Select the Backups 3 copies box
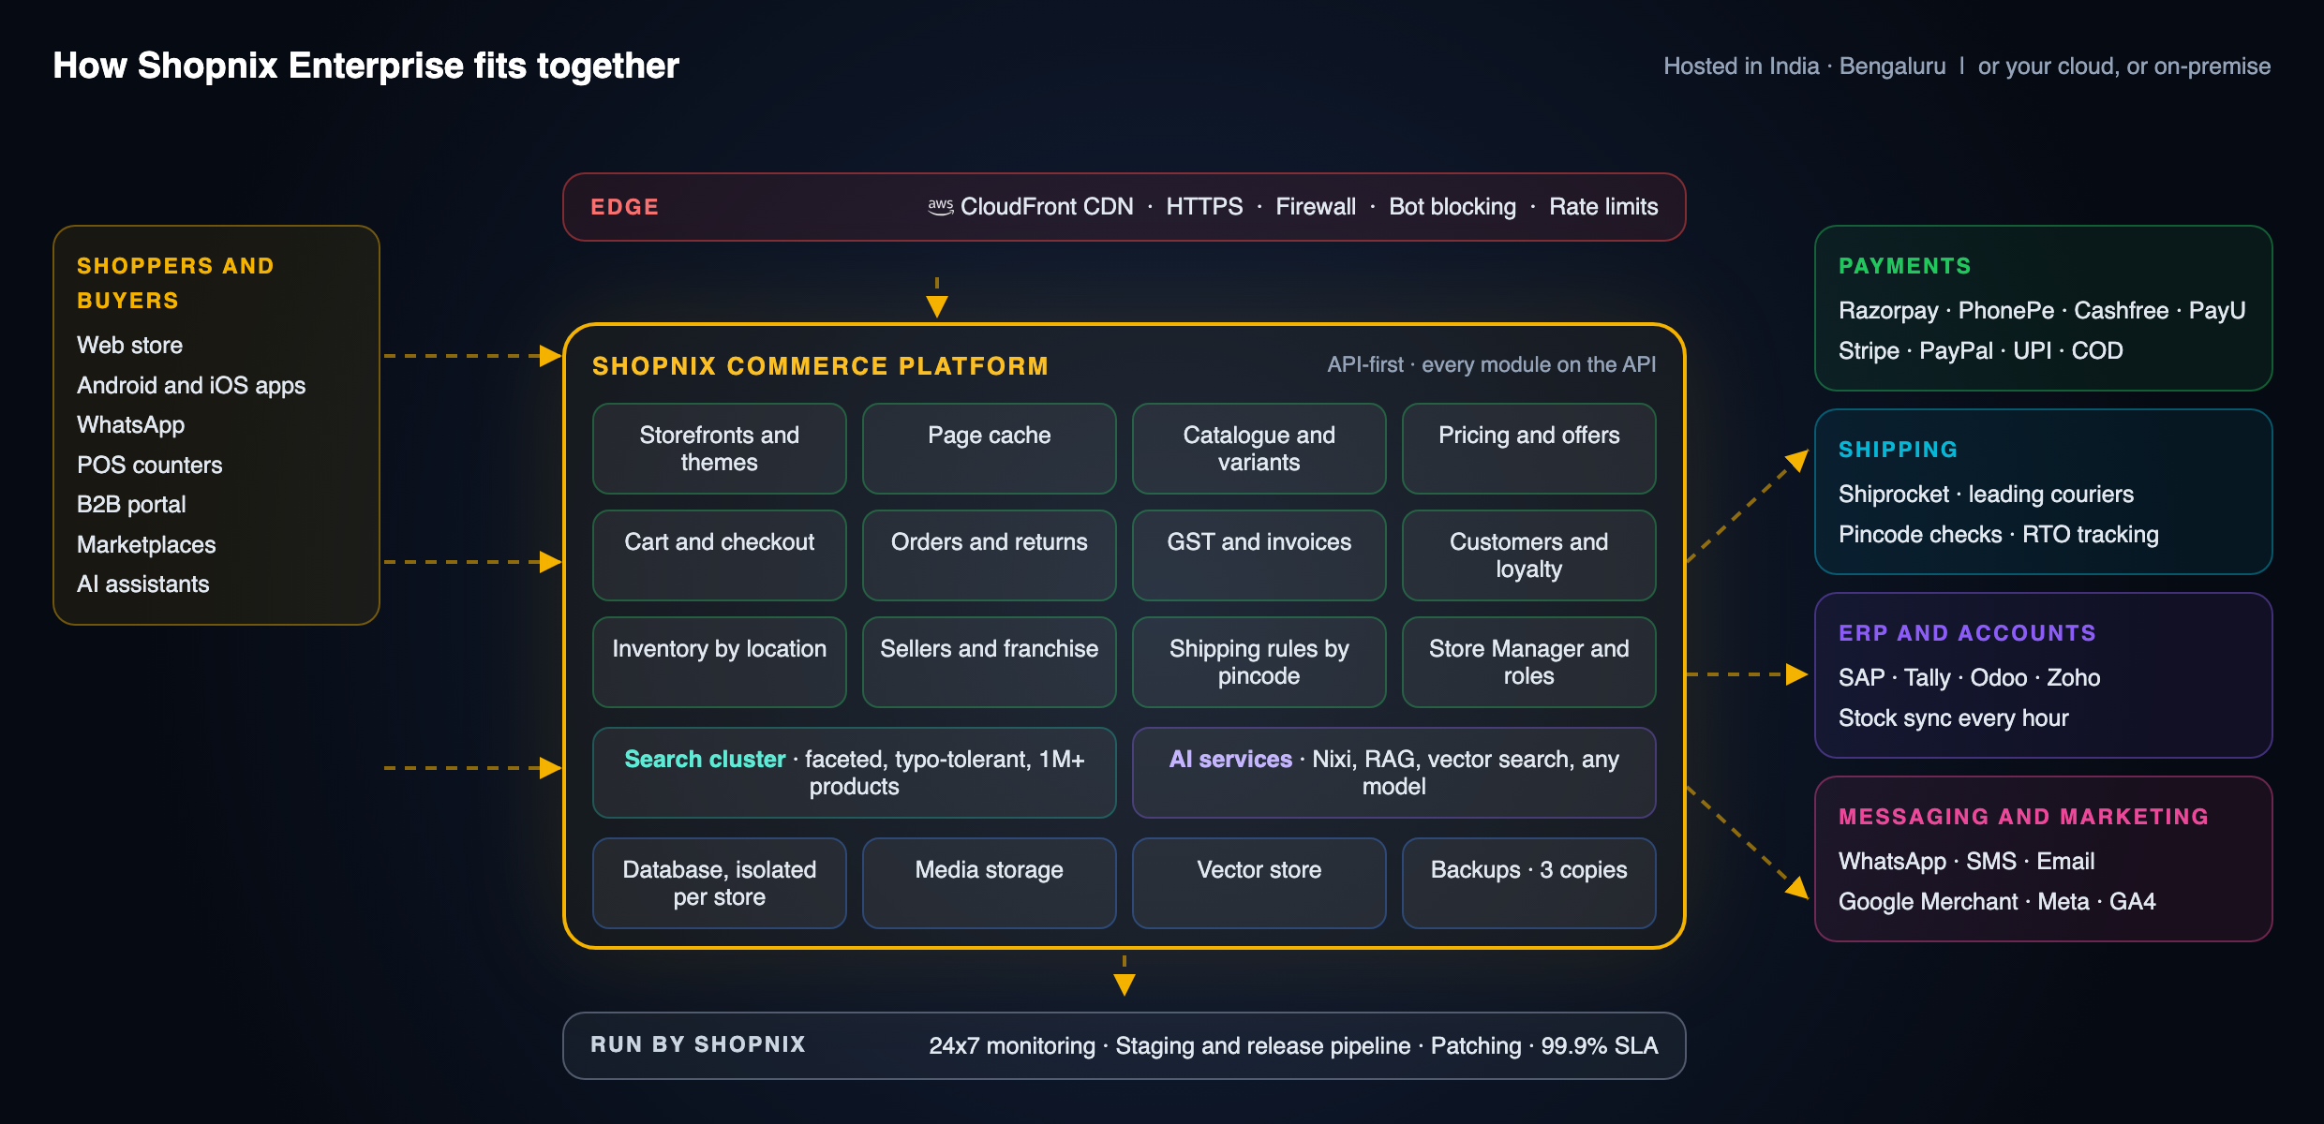 tap(1529, 883)
